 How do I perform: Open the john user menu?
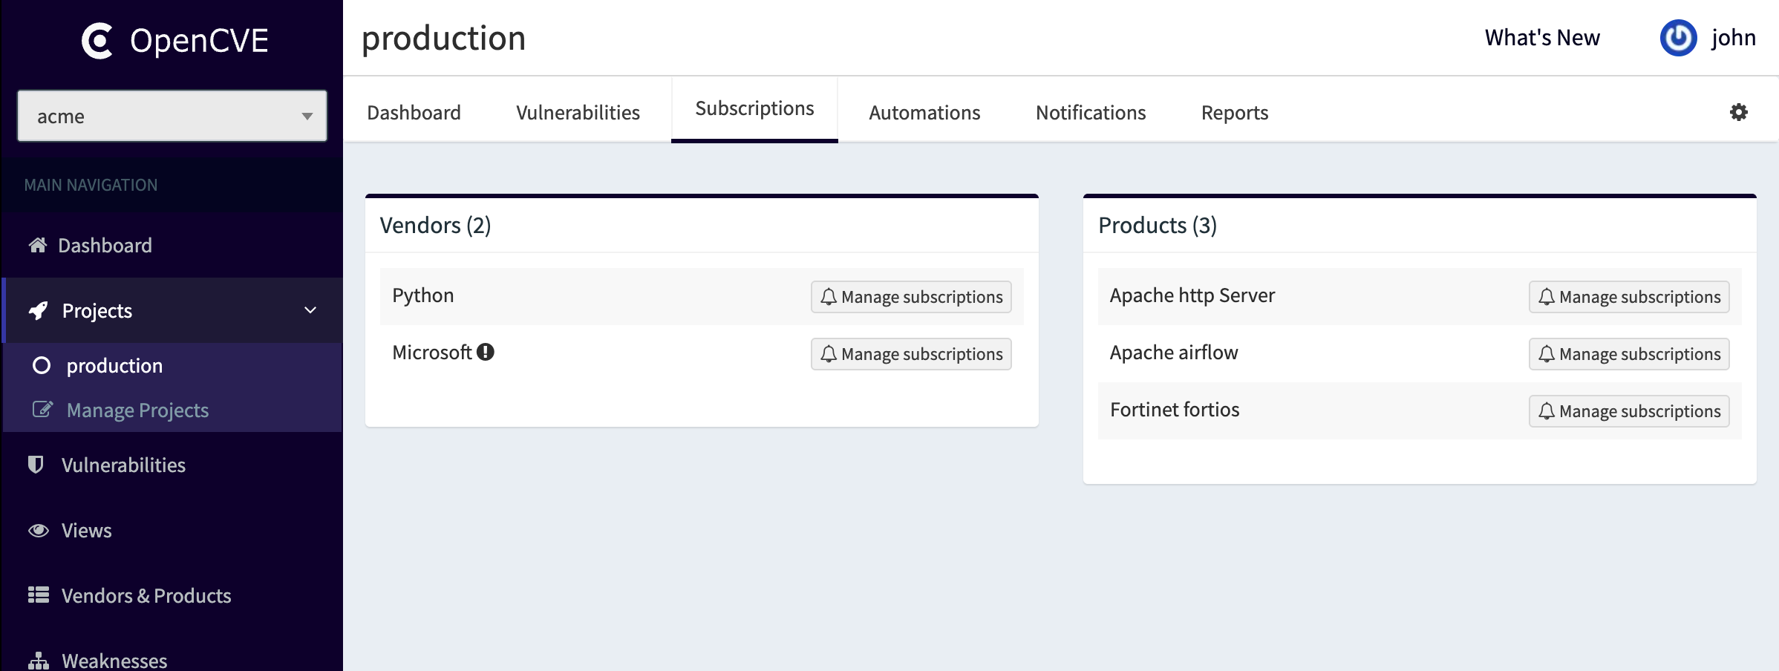[x=1733, y=38]
